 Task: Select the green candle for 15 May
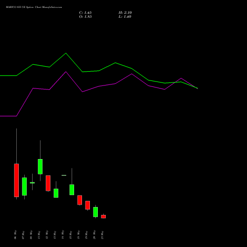coord(72,190)
